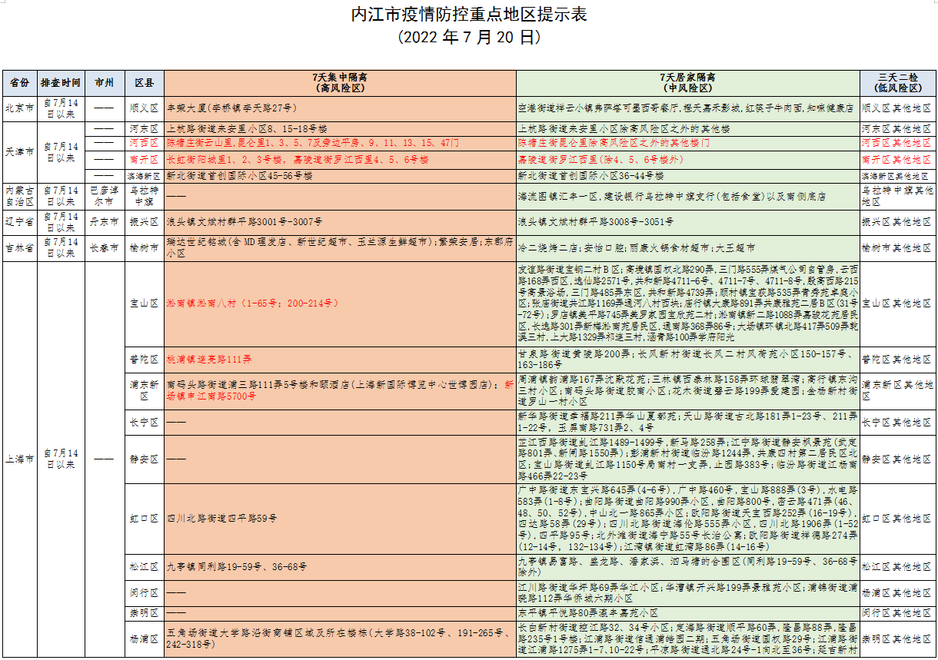
Task: Select the 内蒙古自治区 province cell
Action: [x=20, y=196]
